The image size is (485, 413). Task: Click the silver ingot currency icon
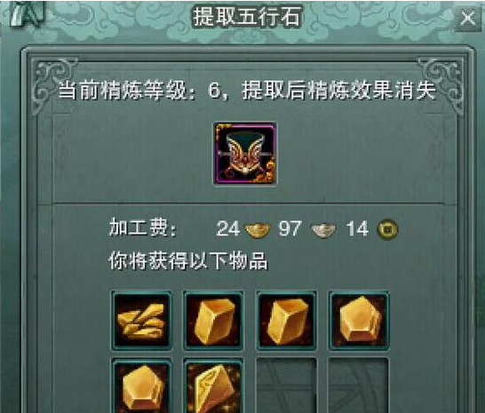[x=323, y=230]
